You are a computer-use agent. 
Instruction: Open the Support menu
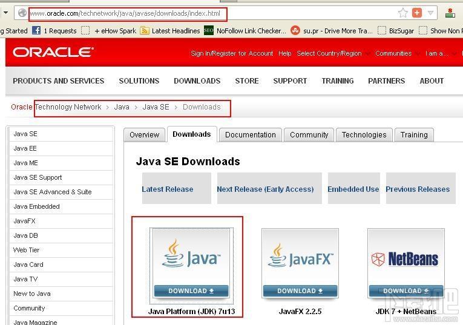coord(290,81)
